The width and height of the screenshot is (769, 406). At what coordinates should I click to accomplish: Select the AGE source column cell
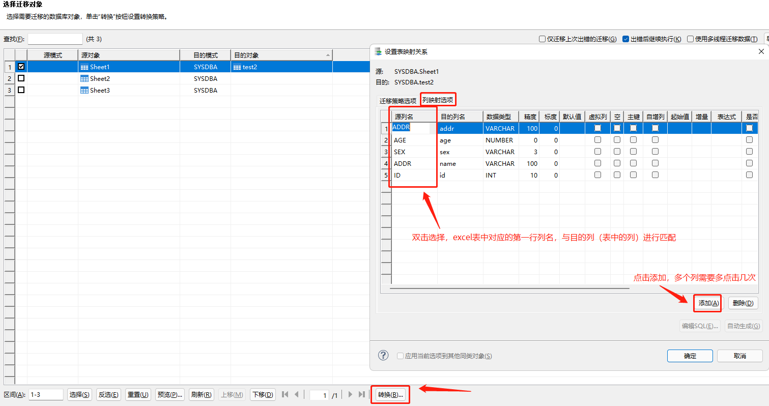coord(414,140)
